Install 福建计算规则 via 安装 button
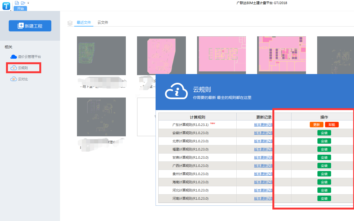Viewport: 354px width, 221px height. (324, 149)
